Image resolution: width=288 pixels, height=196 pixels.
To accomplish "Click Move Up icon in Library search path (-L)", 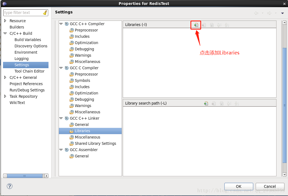I will [x=229, y=103].
